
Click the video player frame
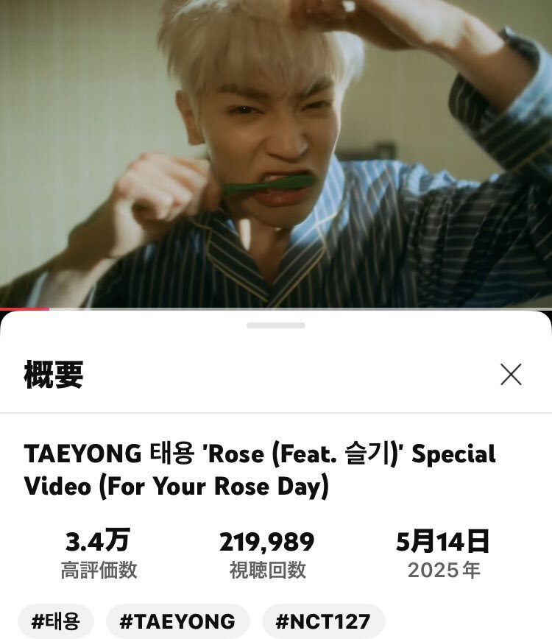coord(276,154)
